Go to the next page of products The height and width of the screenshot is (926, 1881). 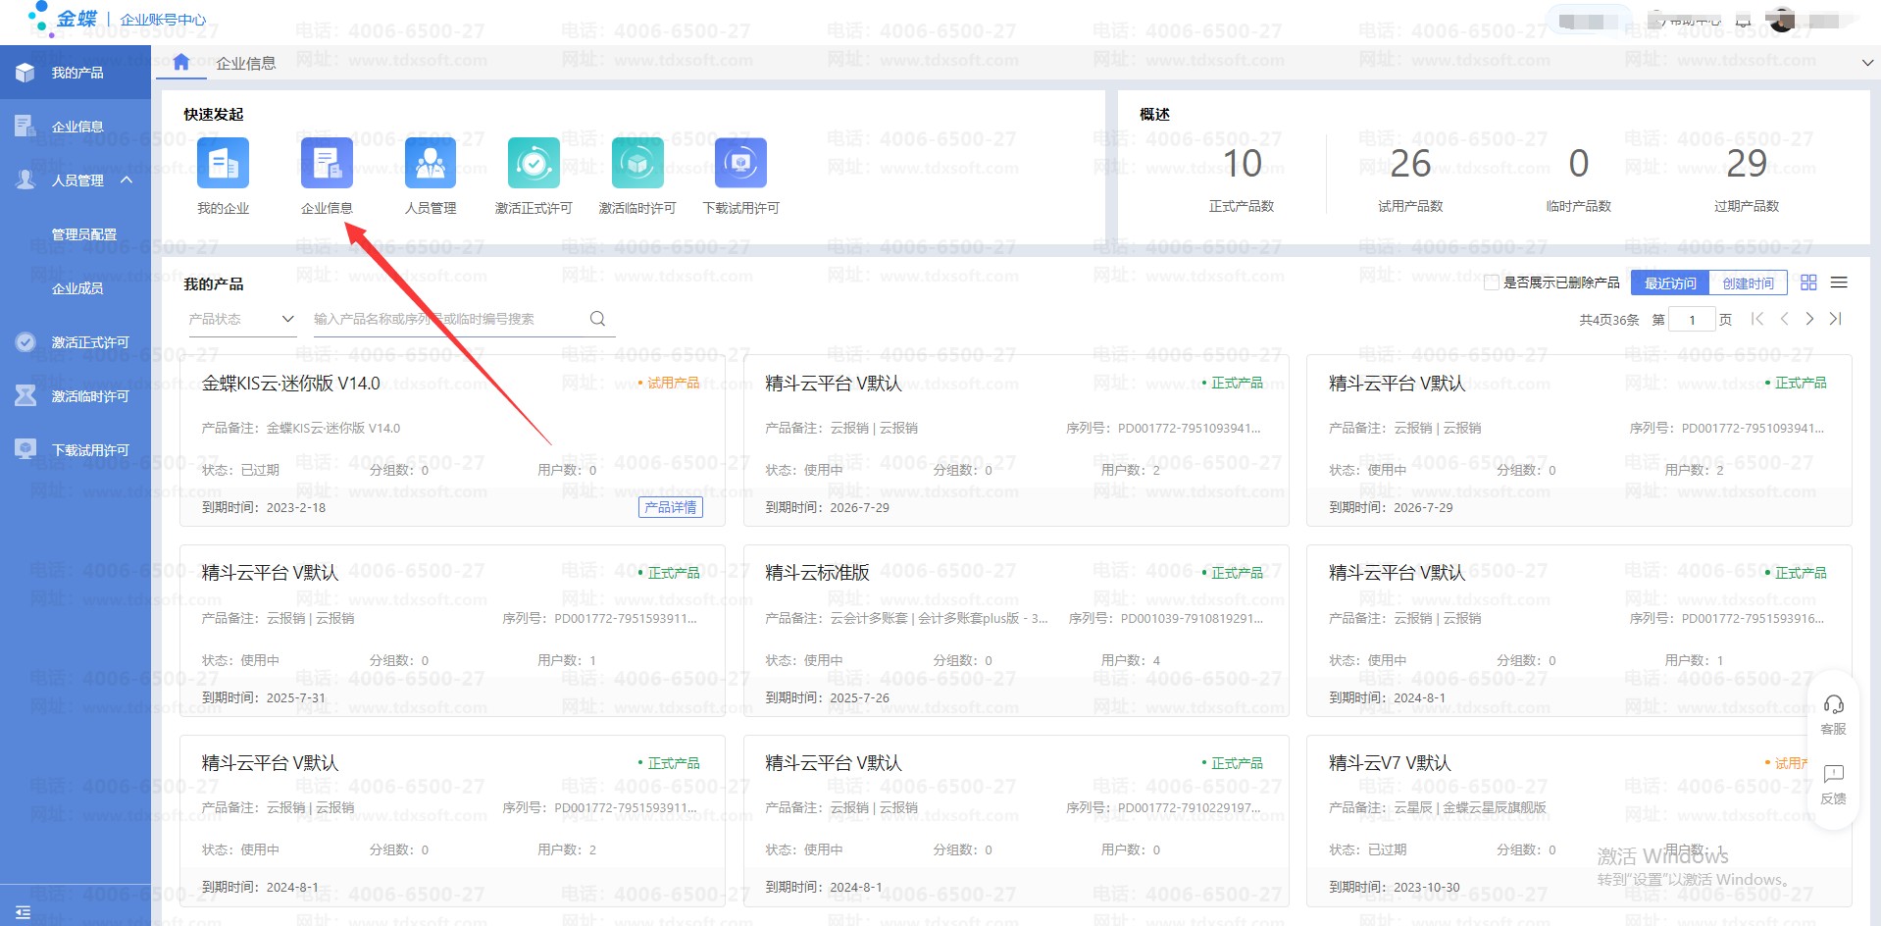tap(1809, 319)
